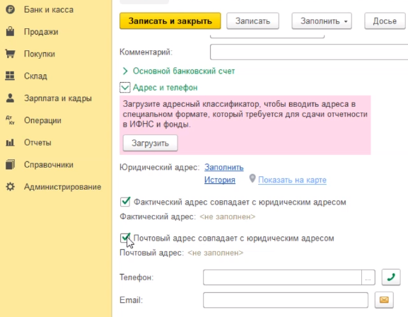Click the bar chart icon for Отчеты

[10, 142]
